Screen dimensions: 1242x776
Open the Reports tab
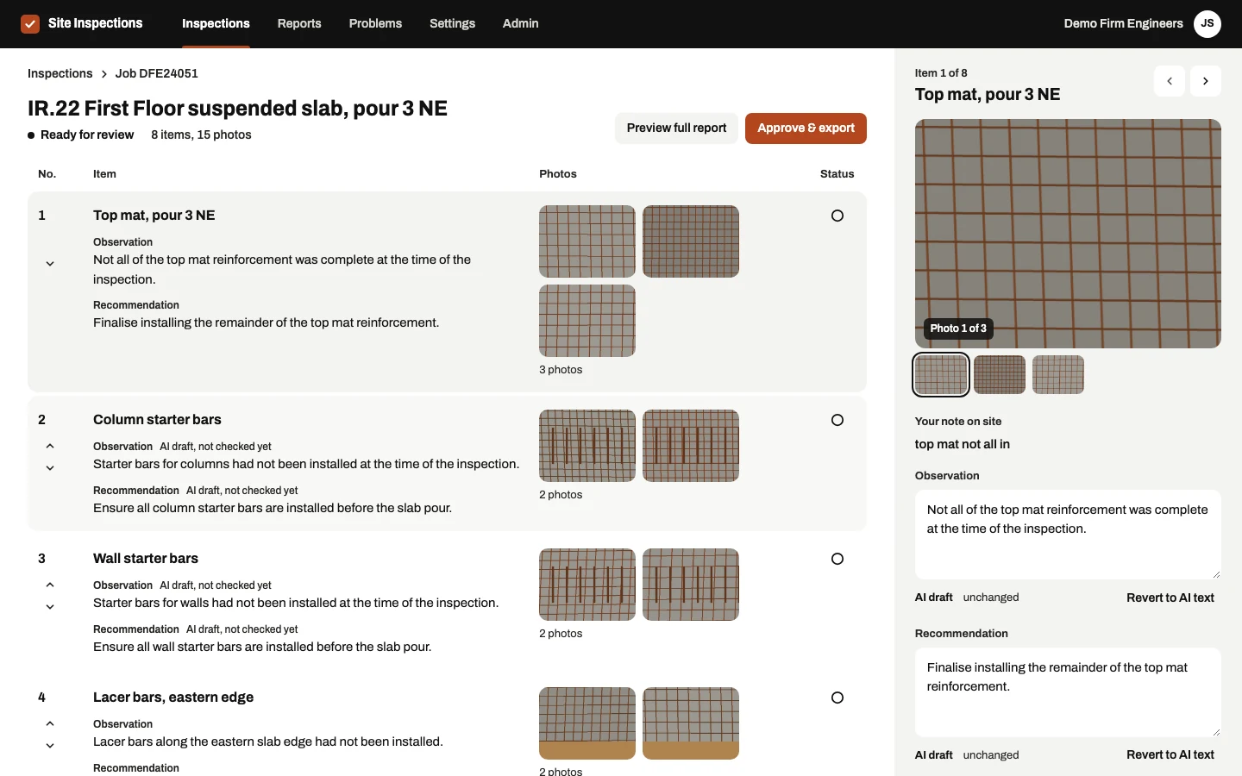299,24
